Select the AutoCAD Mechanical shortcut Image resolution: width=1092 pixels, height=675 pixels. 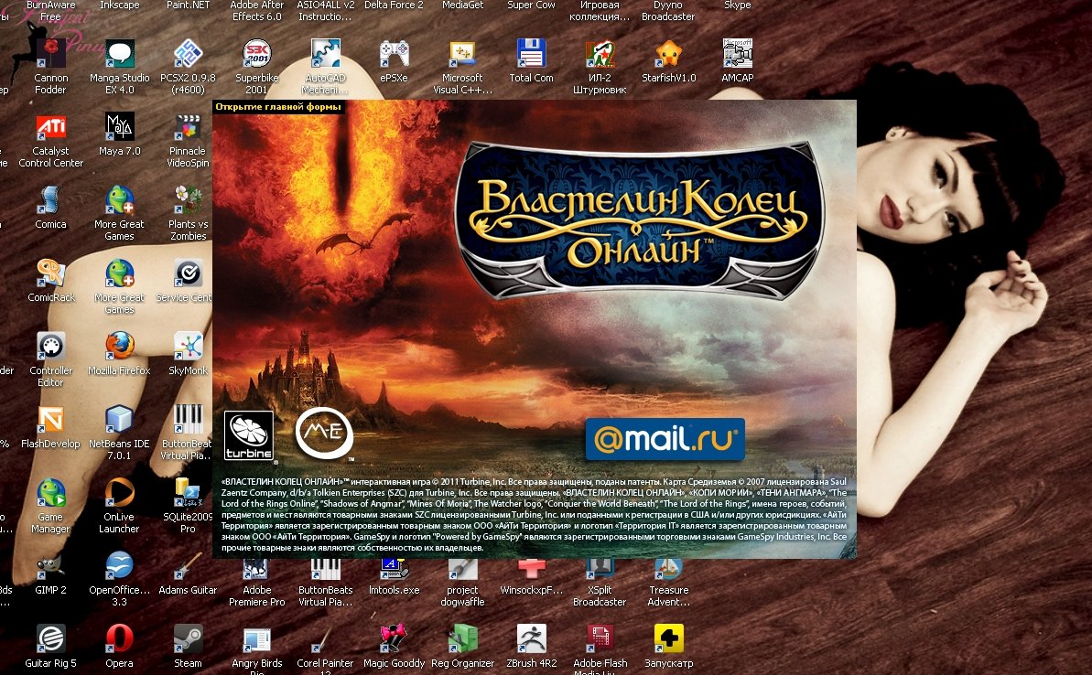[x=325, y=54]
